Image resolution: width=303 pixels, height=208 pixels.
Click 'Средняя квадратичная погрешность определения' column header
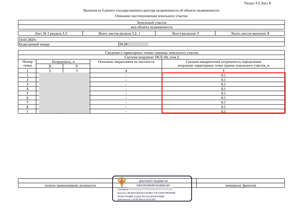(223, 64)
